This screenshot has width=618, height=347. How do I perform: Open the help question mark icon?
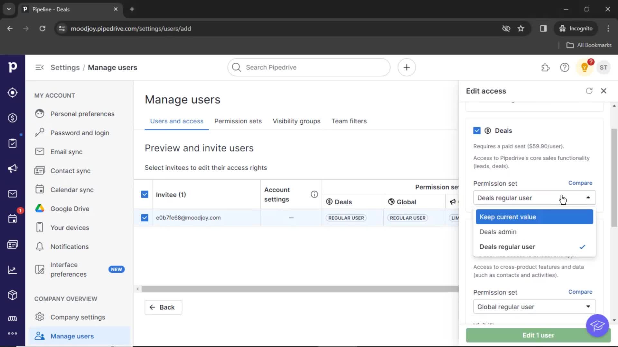click(x=565, y=67)
